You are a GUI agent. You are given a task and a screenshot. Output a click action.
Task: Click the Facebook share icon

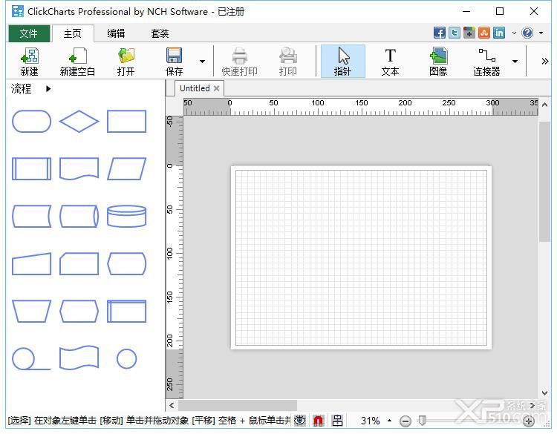(x=440, y=33)
